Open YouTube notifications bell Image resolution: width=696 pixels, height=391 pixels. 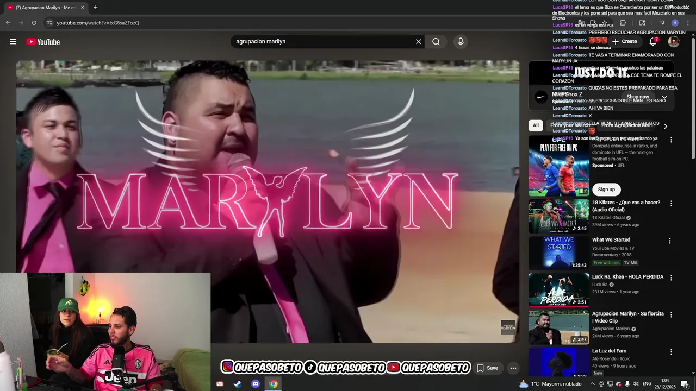pos(653,41)
